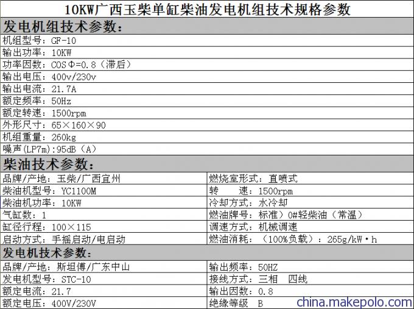Select the row '额定频率: 50Hz'

(207, 101)
